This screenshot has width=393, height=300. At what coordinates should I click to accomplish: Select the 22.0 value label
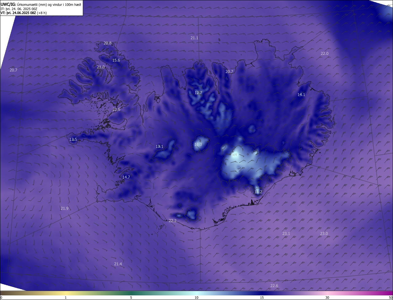point(325,54)
